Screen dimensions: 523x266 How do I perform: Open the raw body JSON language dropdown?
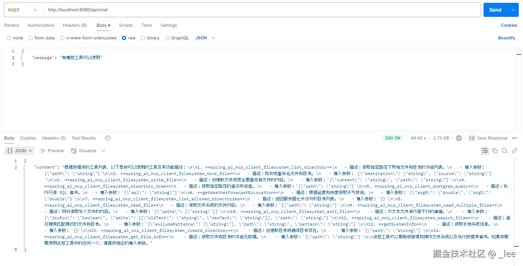(205, 38)
